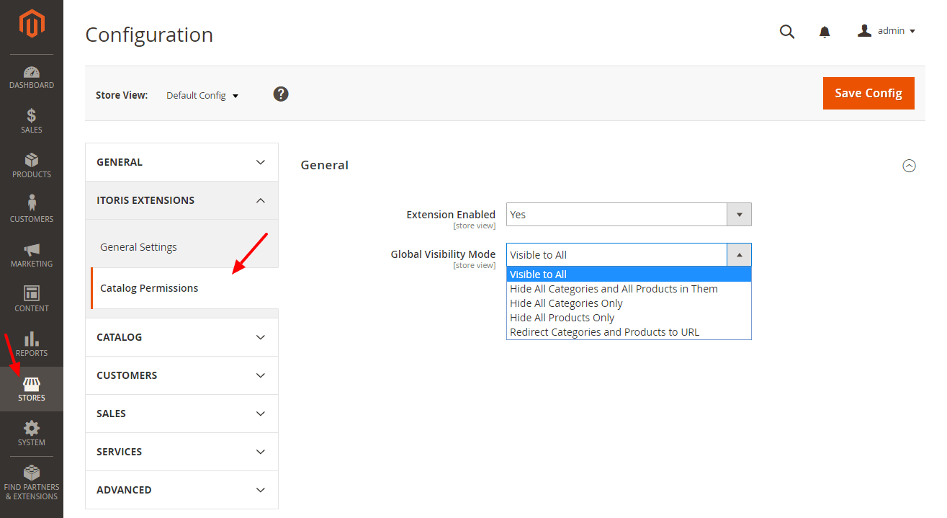
Task: Open the Store View Default Config dropdown
Action: point(202,95)
